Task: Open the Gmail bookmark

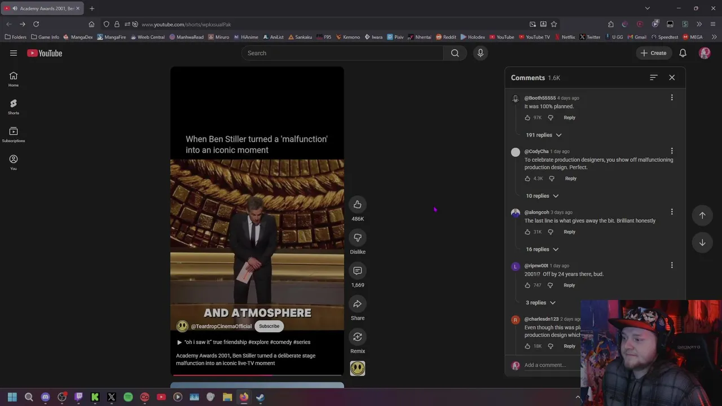Action: 637,37
